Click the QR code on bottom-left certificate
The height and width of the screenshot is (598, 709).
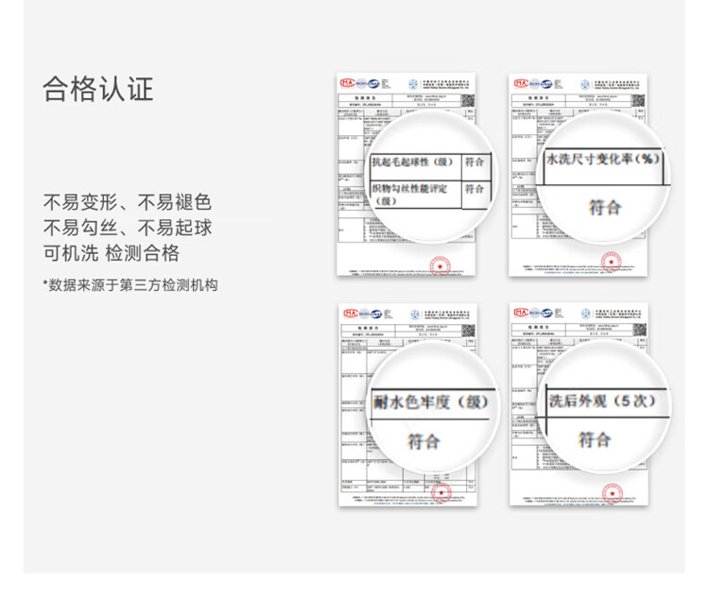click(x=466, y=331)
